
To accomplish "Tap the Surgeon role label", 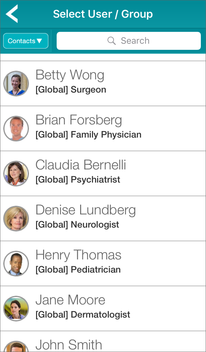I will click(88, 90).
